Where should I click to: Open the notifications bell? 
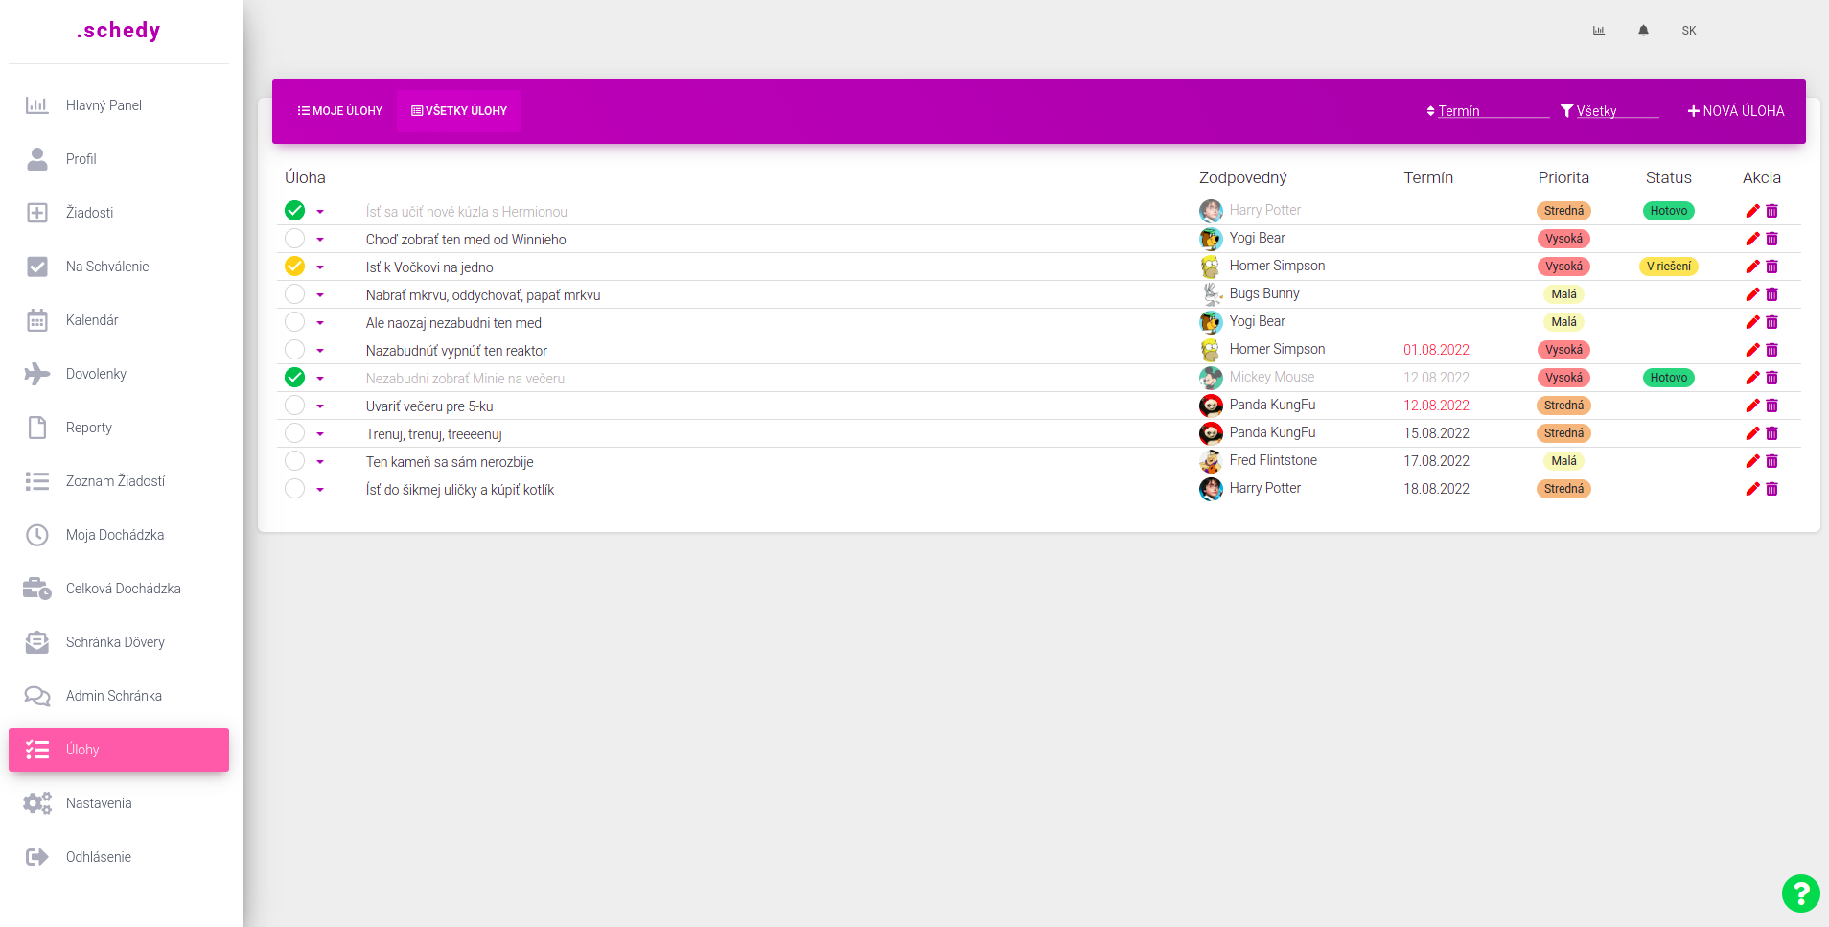(x=1643, y=31)
